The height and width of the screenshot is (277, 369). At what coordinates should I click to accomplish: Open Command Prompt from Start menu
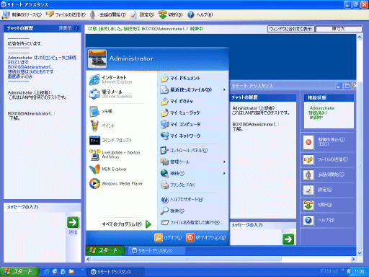coord(94,141)
